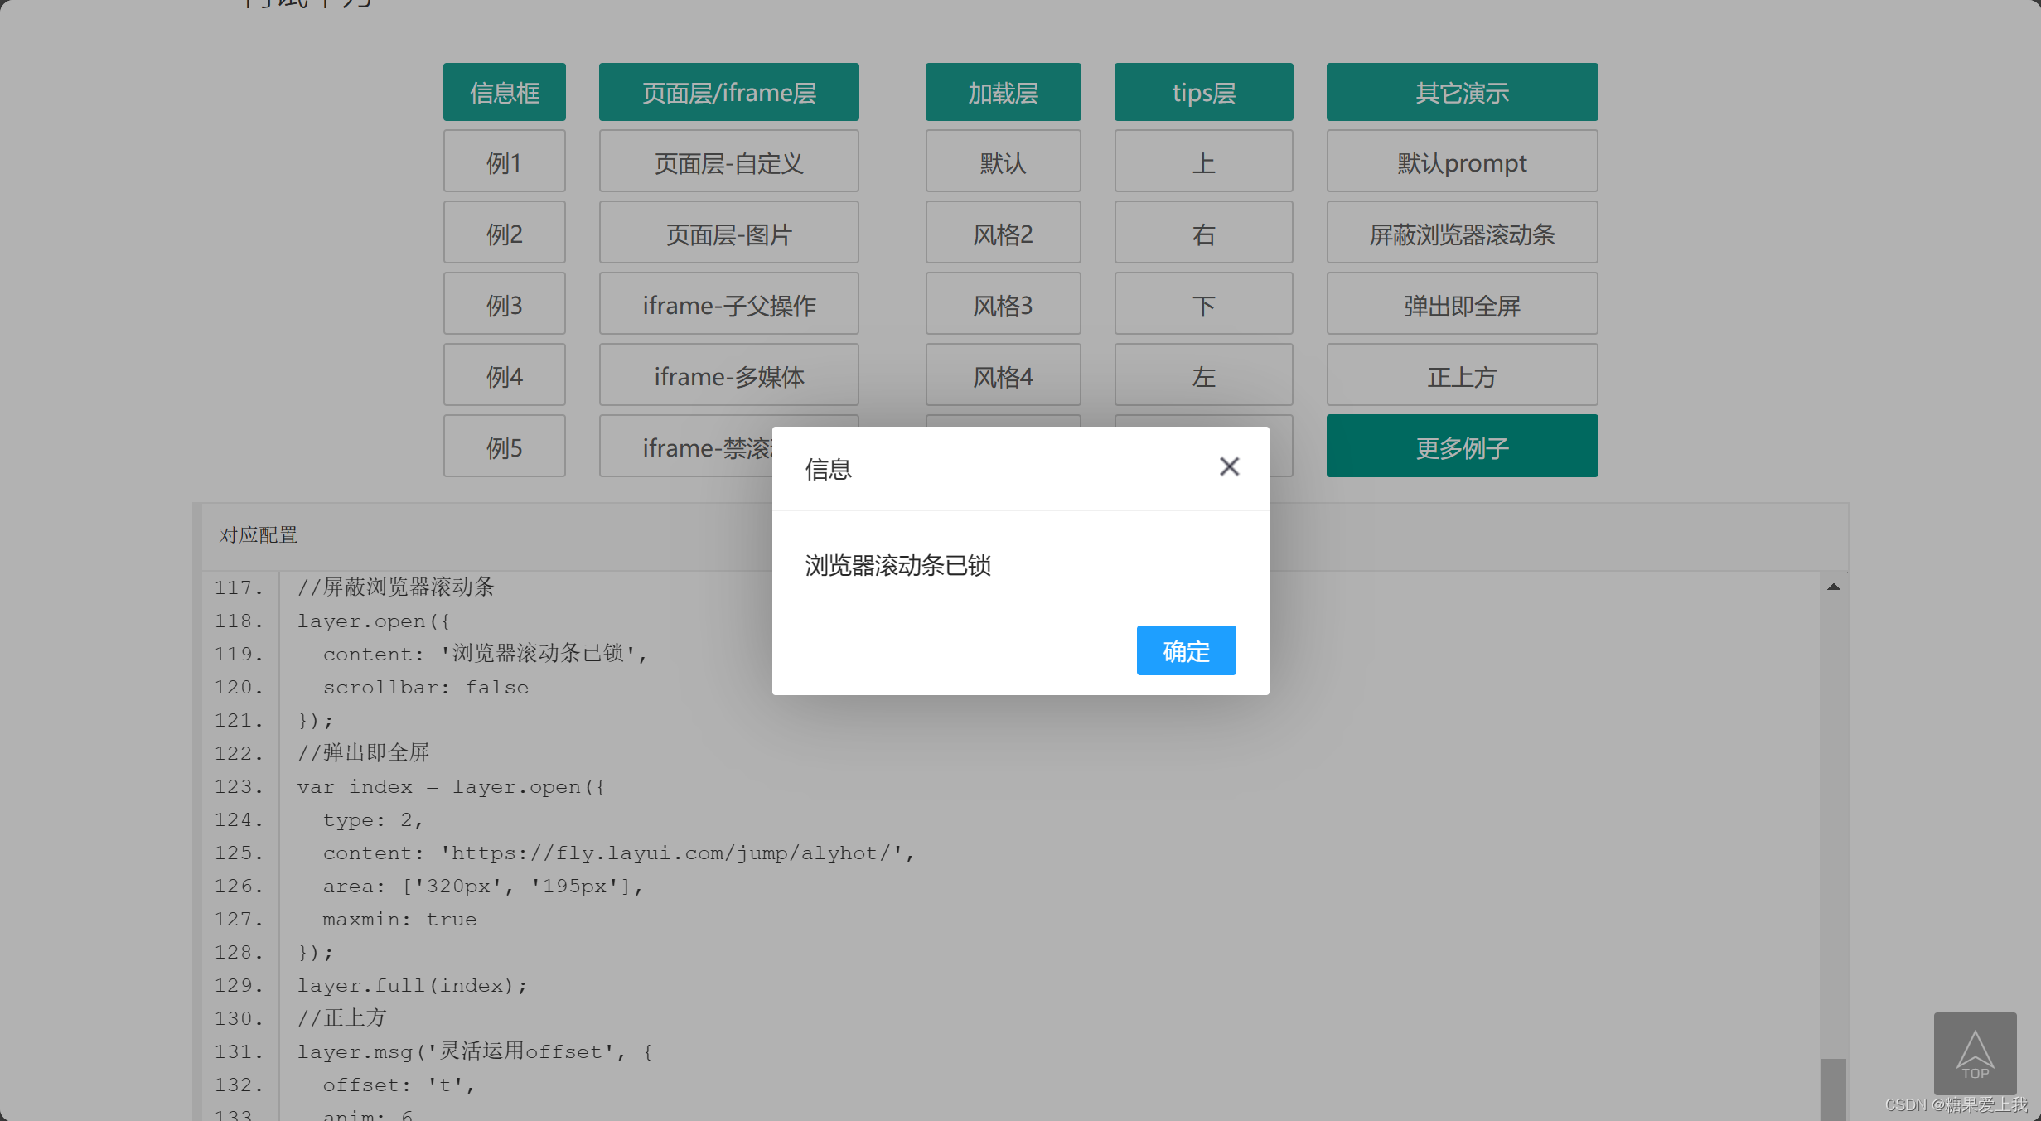This screenshot has width=2041, height=1121.
Task: Click the TOP back-to-top arrow icon
Action: [x=1974, y=1054]
